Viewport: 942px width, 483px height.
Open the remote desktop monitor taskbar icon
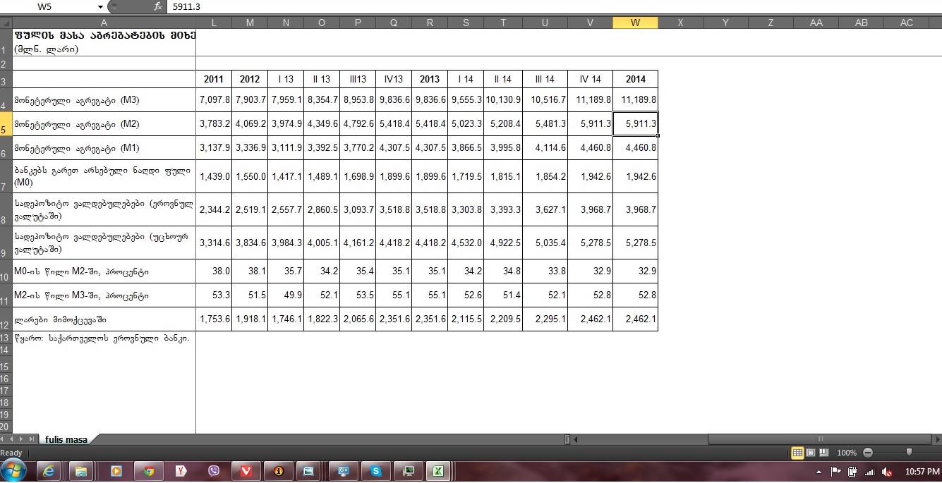click(x=344, y=471)
